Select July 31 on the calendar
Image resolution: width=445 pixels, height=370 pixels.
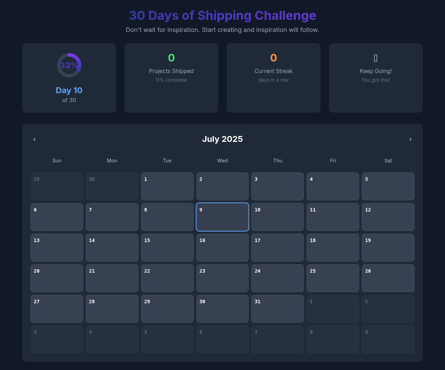[277, 309]
